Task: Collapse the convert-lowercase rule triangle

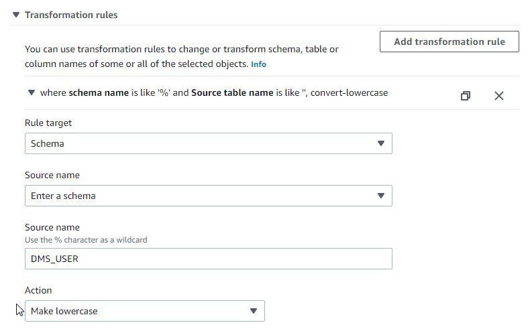Action: (31, 93)
